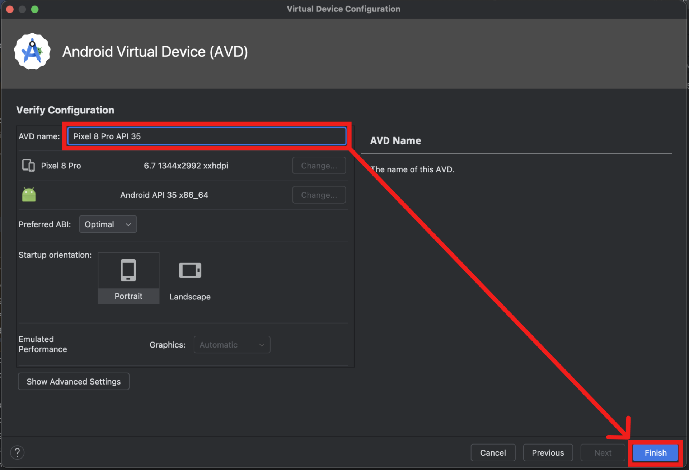This screenshot has width=689, height=470.
Task: Go back with Previous button
Action: coord(548,453)
